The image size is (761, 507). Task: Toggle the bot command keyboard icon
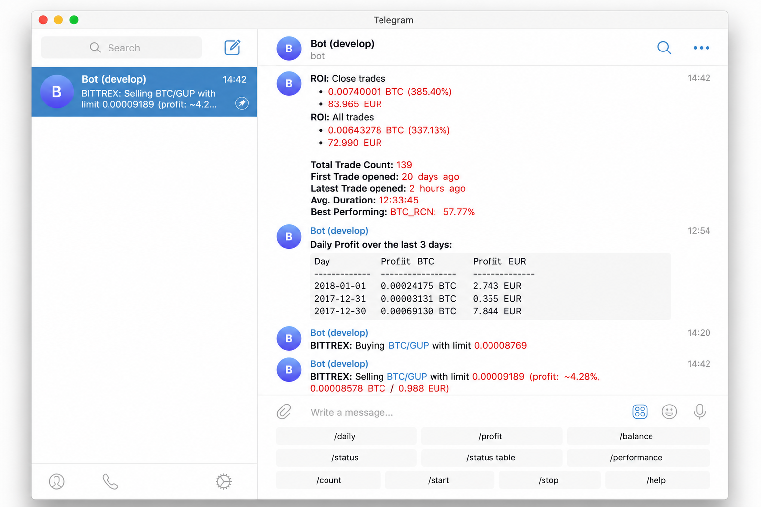640,411
